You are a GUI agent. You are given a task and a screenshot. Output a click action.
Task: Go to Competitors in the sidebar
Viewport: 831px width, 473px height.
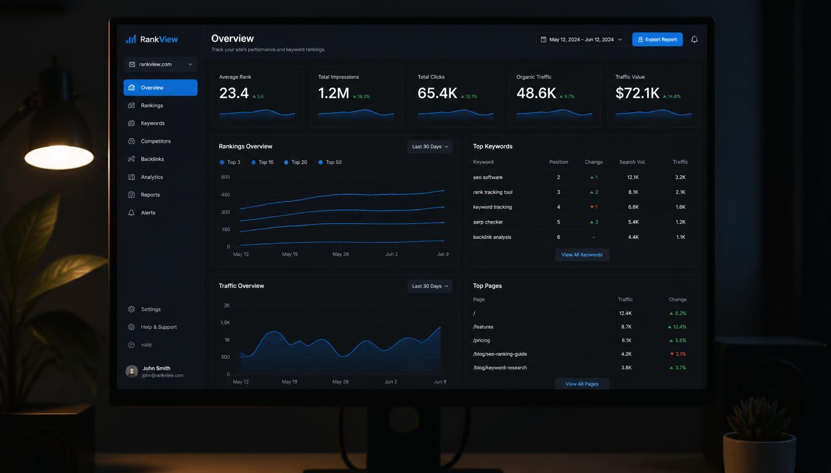coord(160,141)
